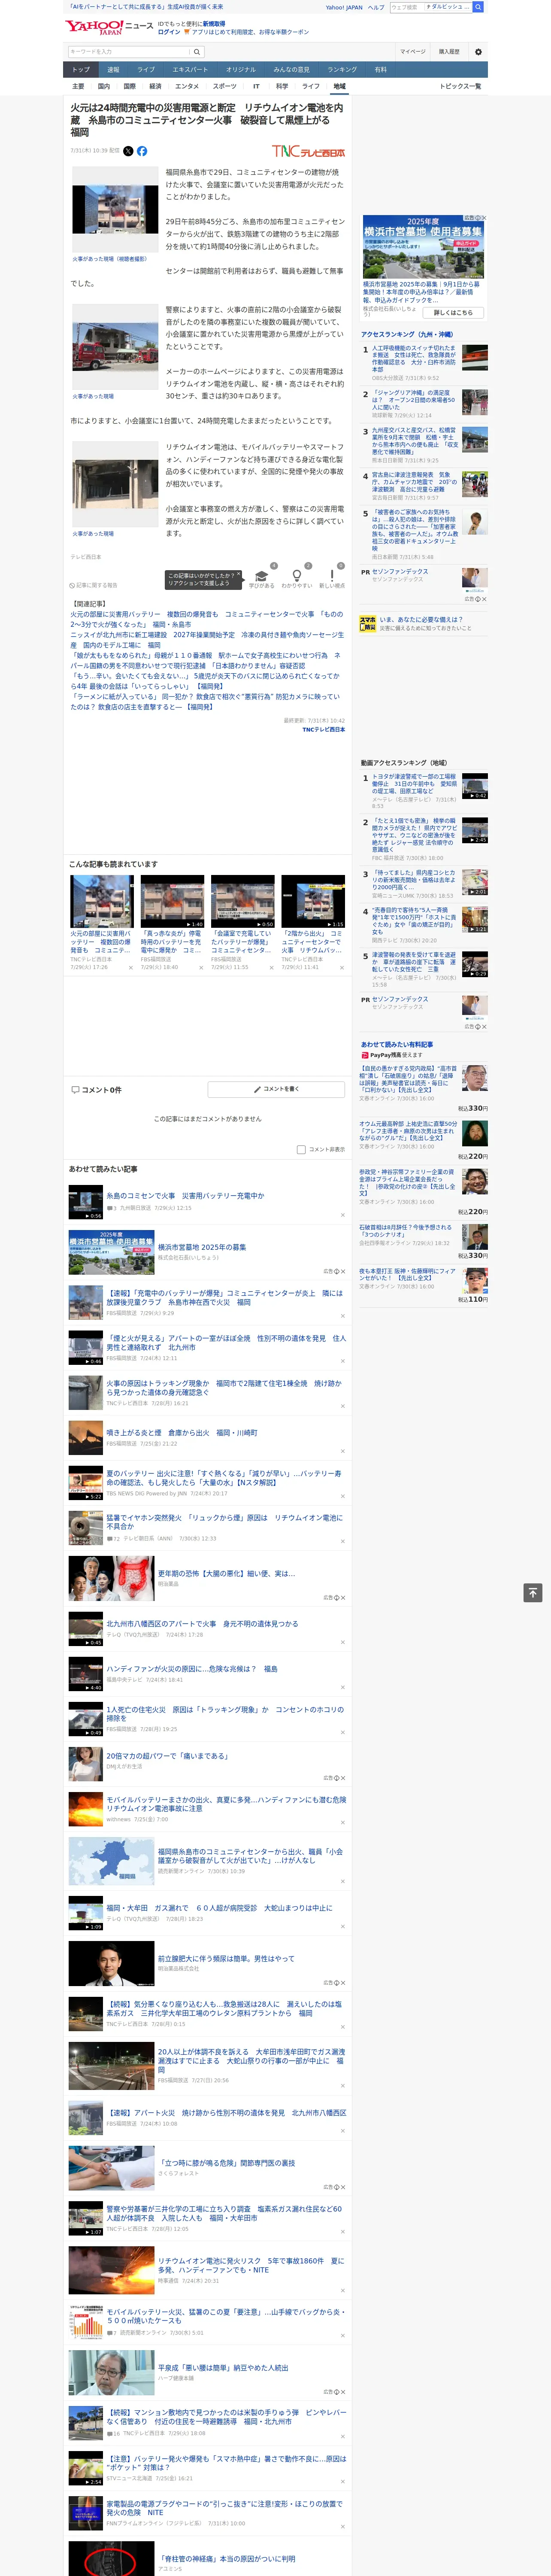Image resolution: width=551 pixels, height=2576 pixels.
Task: Play the video 糸島のコミセンで火災
Action: coord(86,1202)
